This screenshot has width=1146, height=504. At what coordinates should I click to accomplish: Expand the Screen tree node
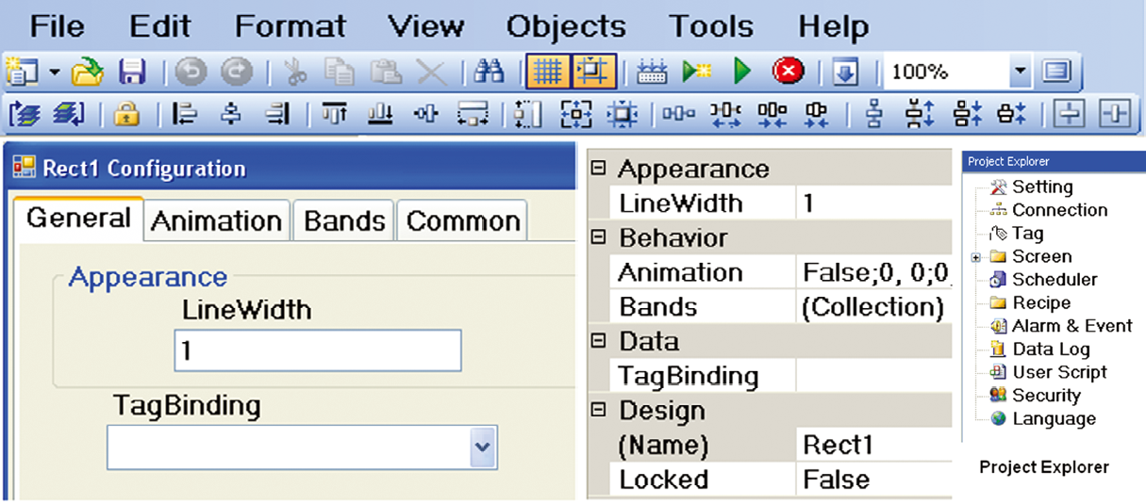pyautogui.click(x=977, y=257)
